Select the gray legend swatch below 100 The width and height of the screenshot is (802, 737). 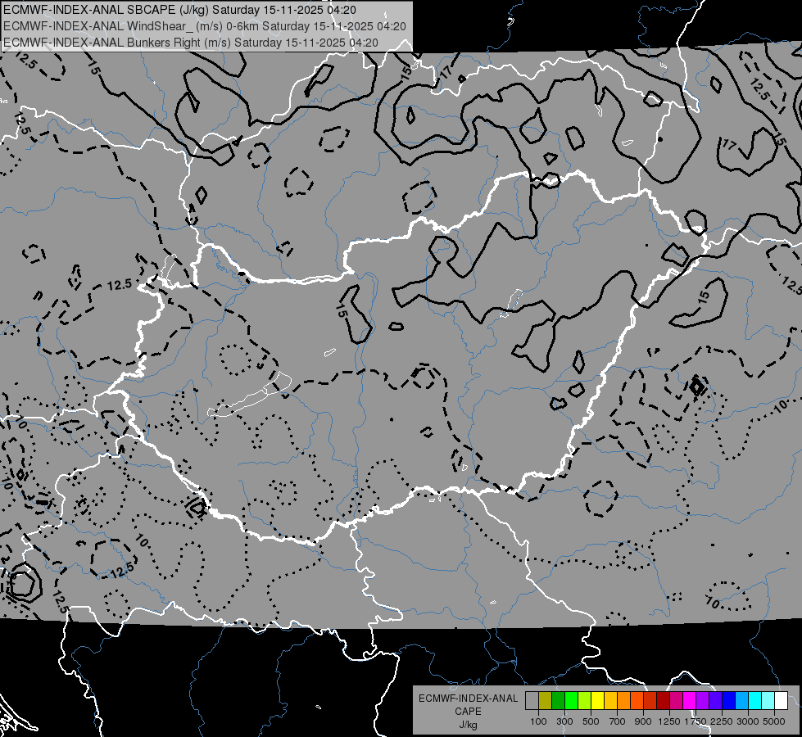(532, 701)
